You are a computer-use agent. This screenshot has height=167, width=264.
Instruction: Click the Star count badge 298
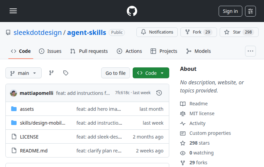click(248, 32)
